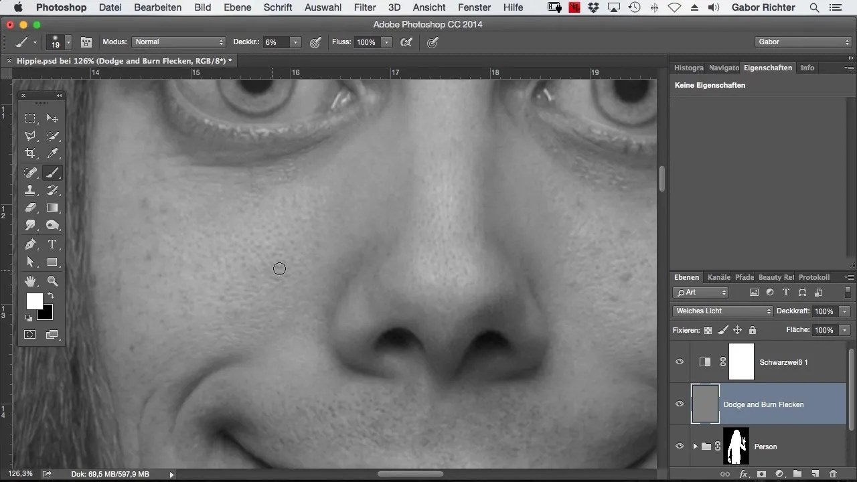Screen dimensions: 857x482
Task: Select the Gradient tool
Action: click(x=52, y=208)
